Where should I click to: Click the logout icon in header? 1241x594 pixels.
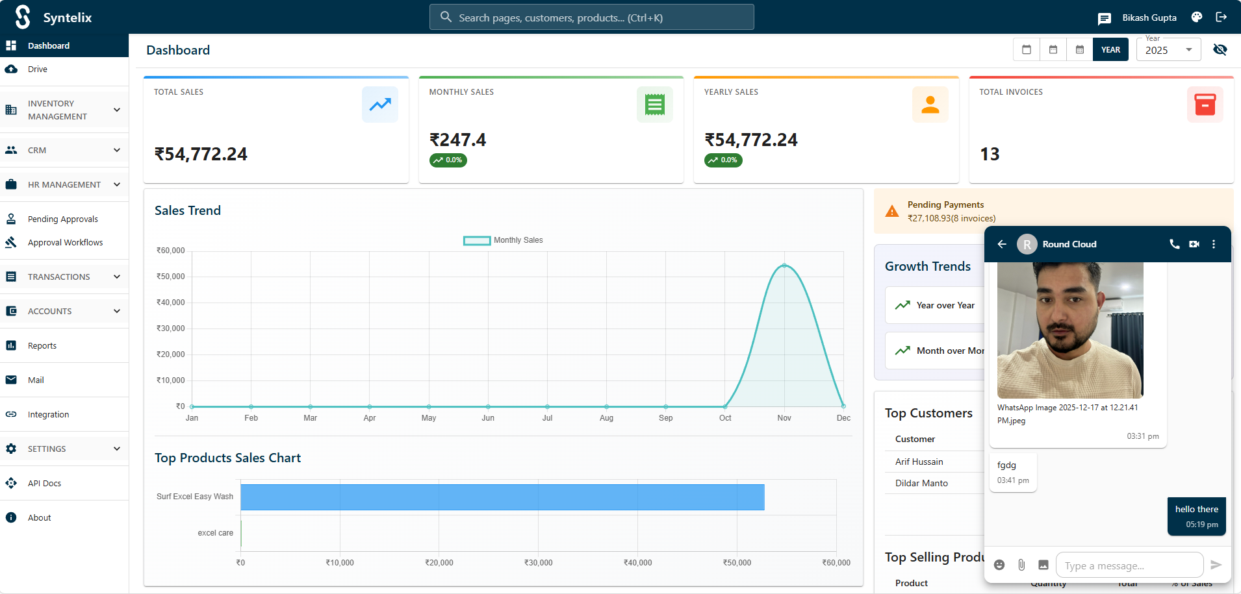click(1222, 18)
